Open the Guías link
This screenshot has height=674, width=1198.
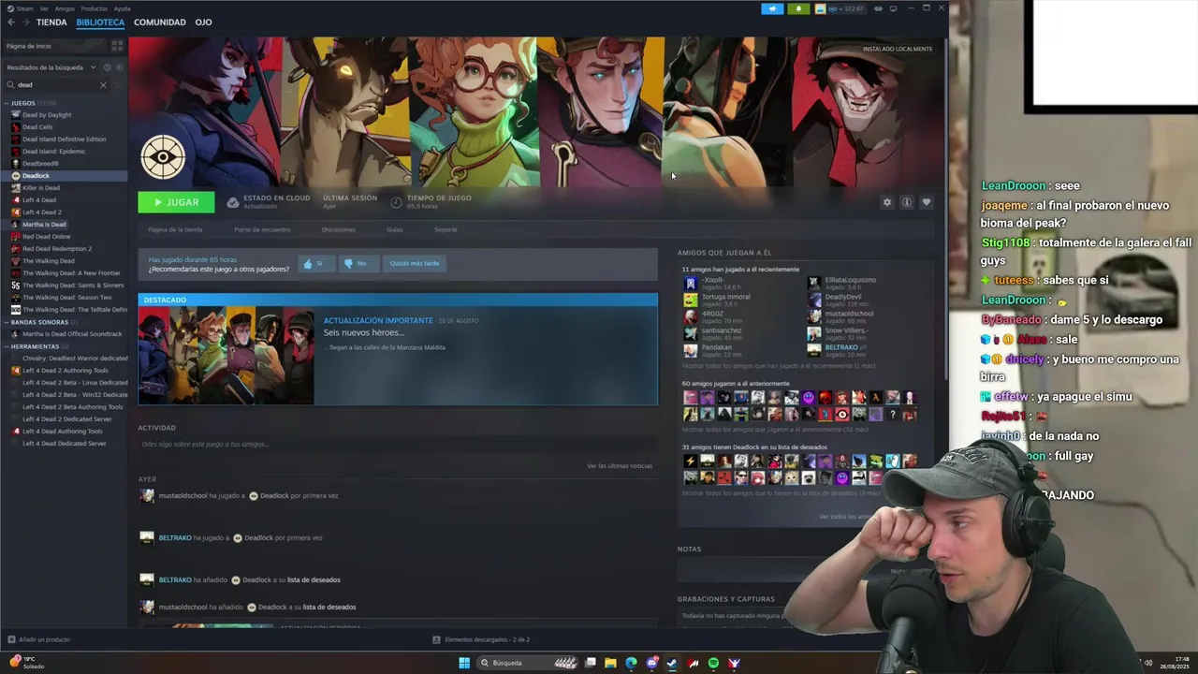click(394, 229)
